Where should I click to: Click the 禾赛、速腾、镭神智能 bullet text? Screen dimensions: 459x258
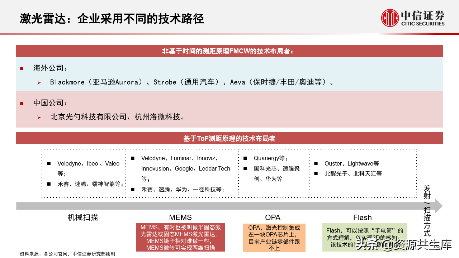click(90, 184)
